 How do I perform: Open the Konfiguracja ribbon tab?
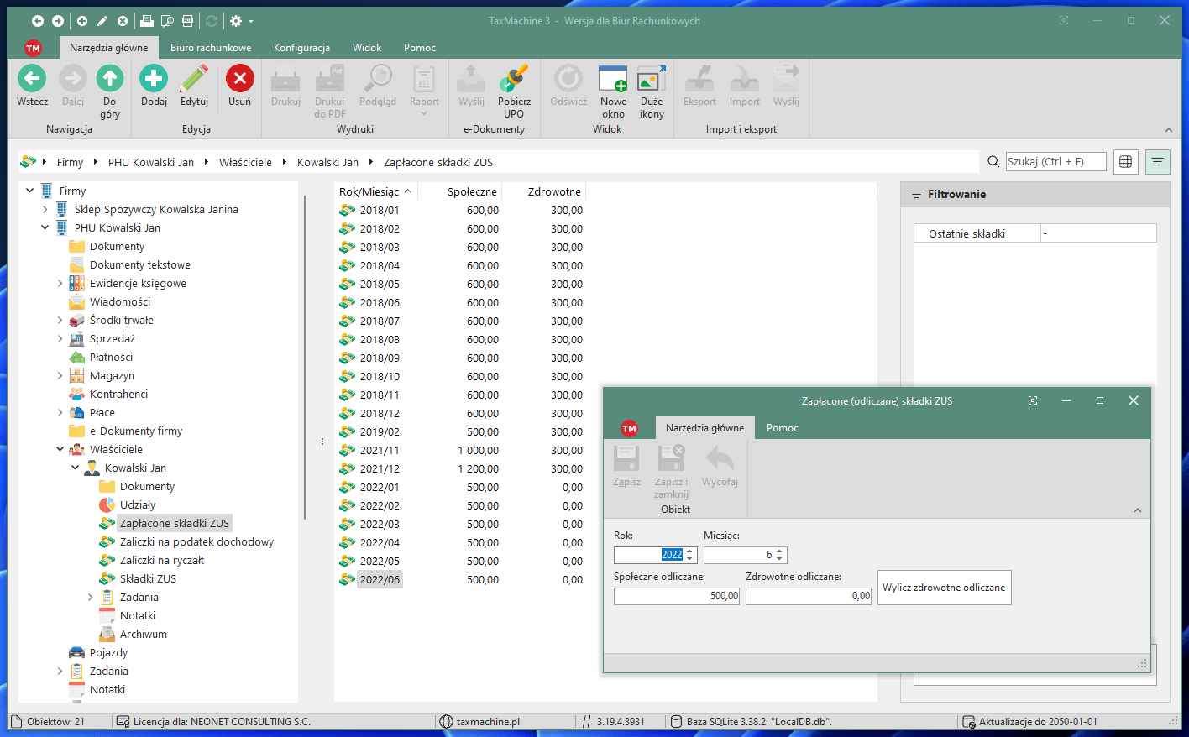[x=301, y=48]
